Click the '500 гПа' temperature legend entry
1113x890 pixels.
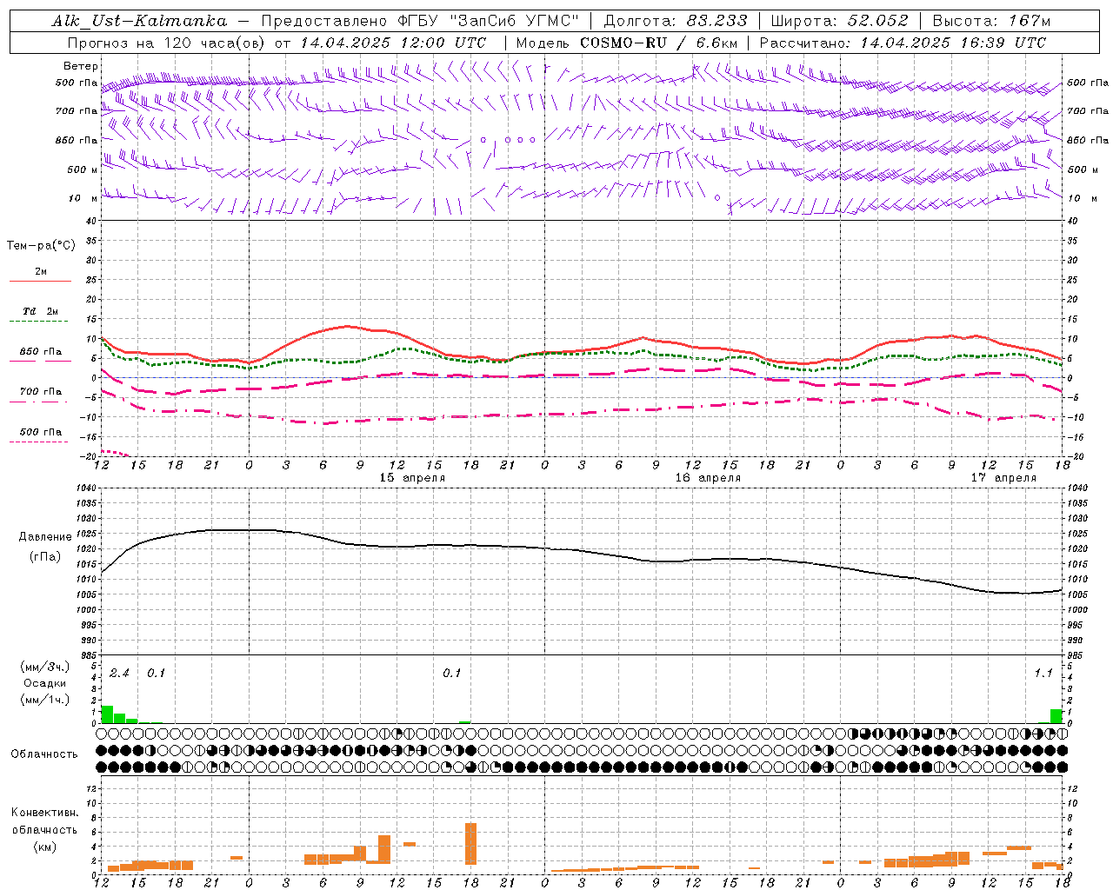pyautogui.click(x=40, y=432)
